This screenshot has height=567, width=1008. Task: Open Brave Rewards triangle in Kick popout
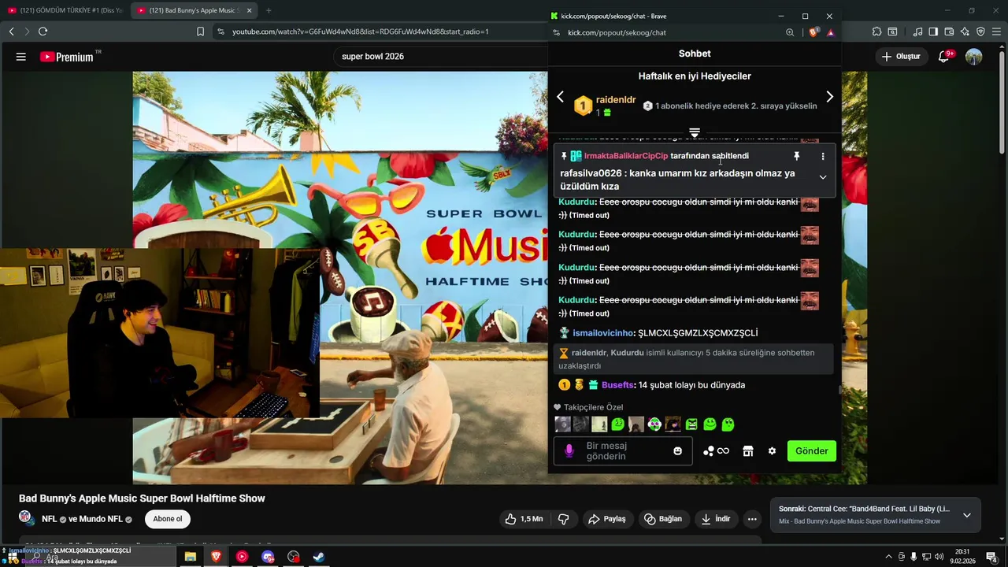click(x=830, y=32)
